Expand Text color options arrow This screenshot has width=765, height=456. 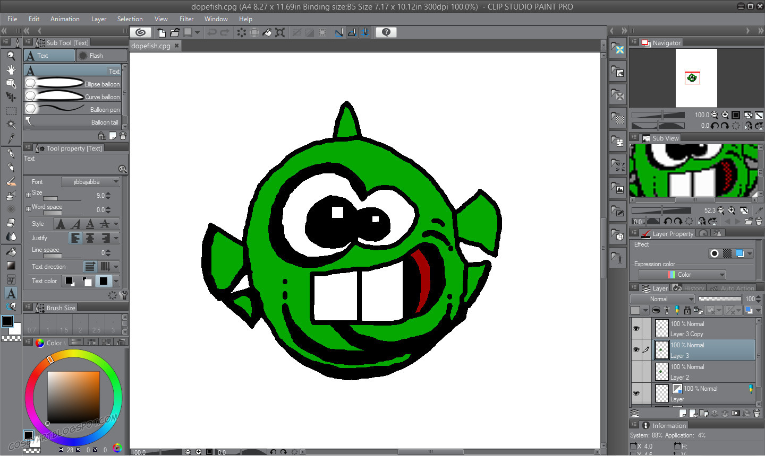116,281
